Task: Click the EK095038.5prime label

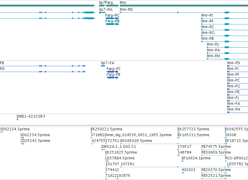Action: point(136,141)
